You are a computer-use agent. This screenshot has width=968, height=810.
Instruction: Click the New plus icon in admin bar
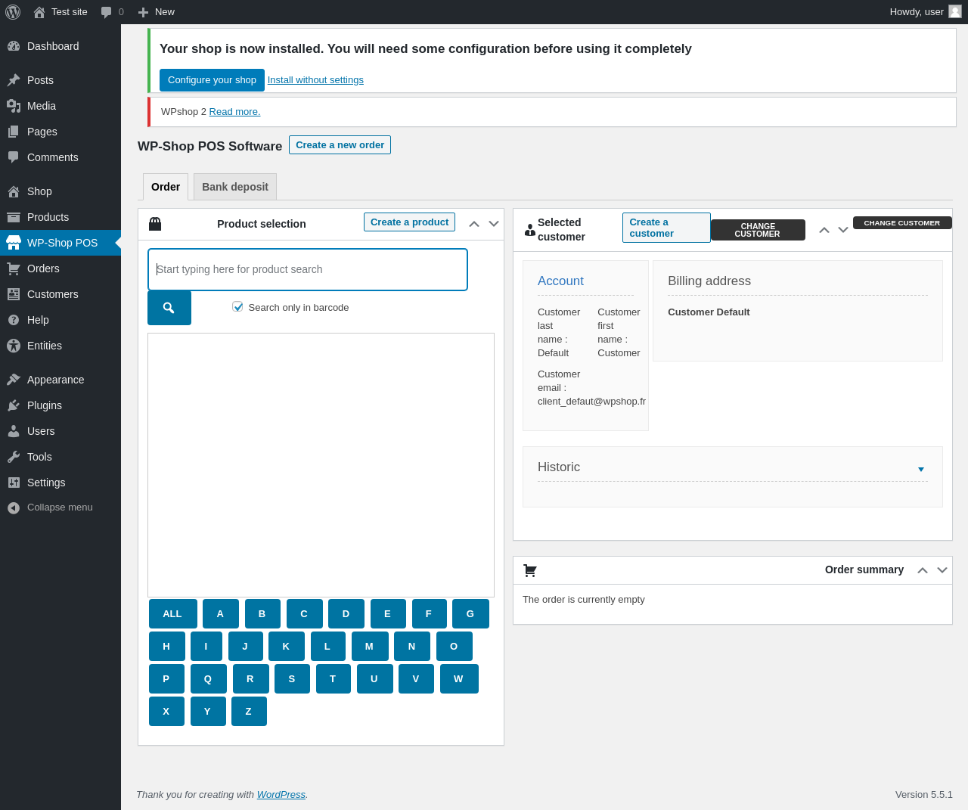click(143, 12)
